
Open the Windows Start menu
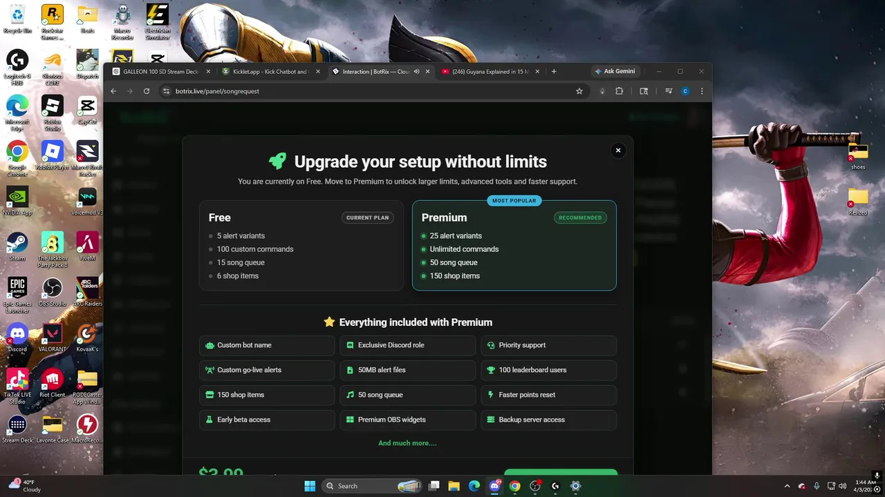click(310, 486)
